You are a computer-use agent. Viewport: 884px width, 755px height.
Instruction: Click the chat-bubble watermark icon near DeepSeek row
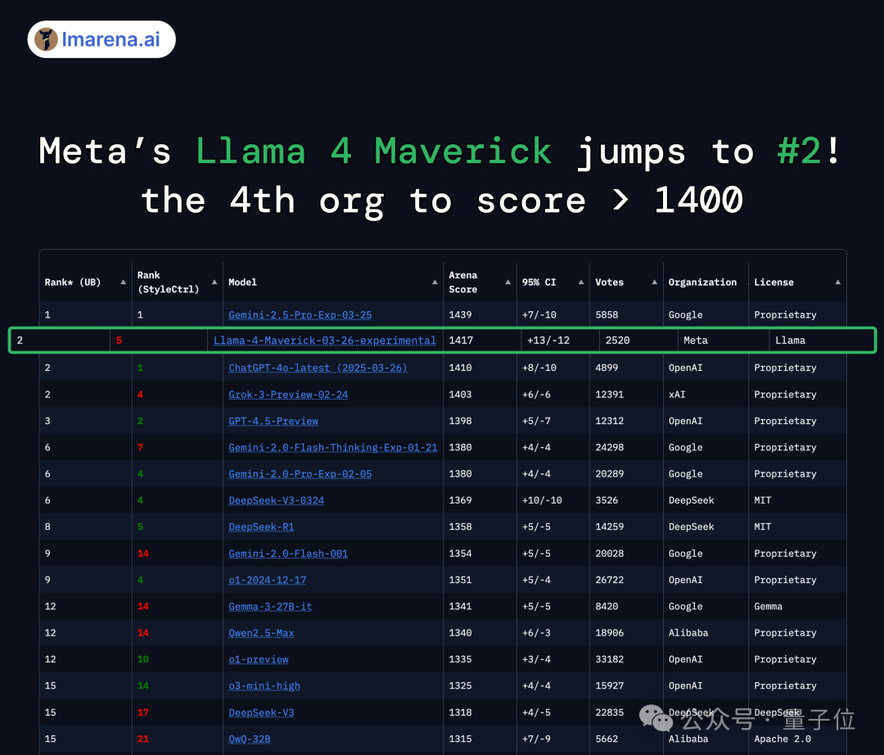pos(654,717)
